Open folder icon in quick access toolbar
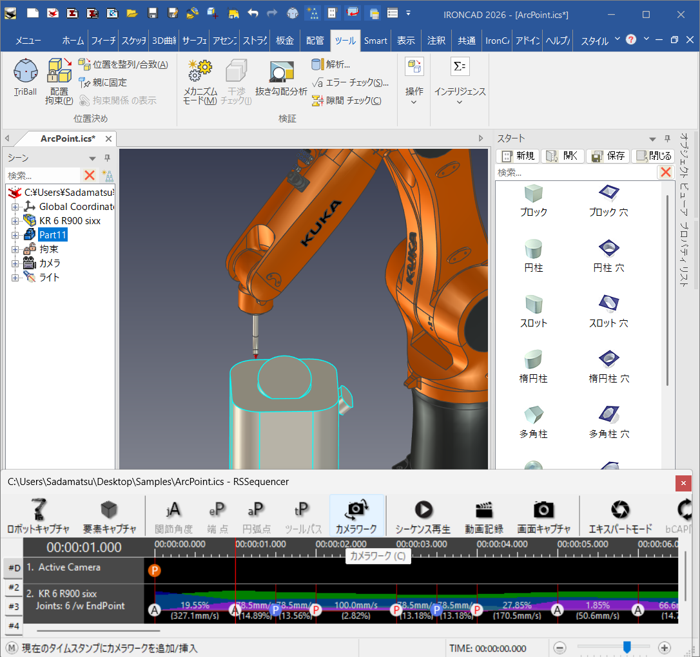Viewport: 700px width, 657px height. (131, 14)
